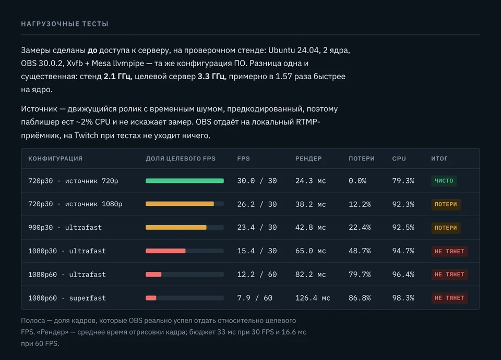Click the '96.4%' CPU value
Image resolution: width=501 pixels, height=360 pixels.
pos(403,275)
